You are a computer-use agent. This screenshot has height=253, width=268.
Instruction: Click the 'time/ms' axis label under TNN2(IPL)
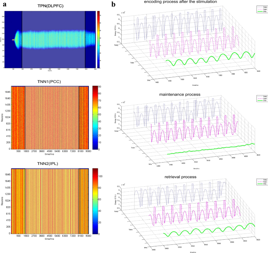(49, 239)
